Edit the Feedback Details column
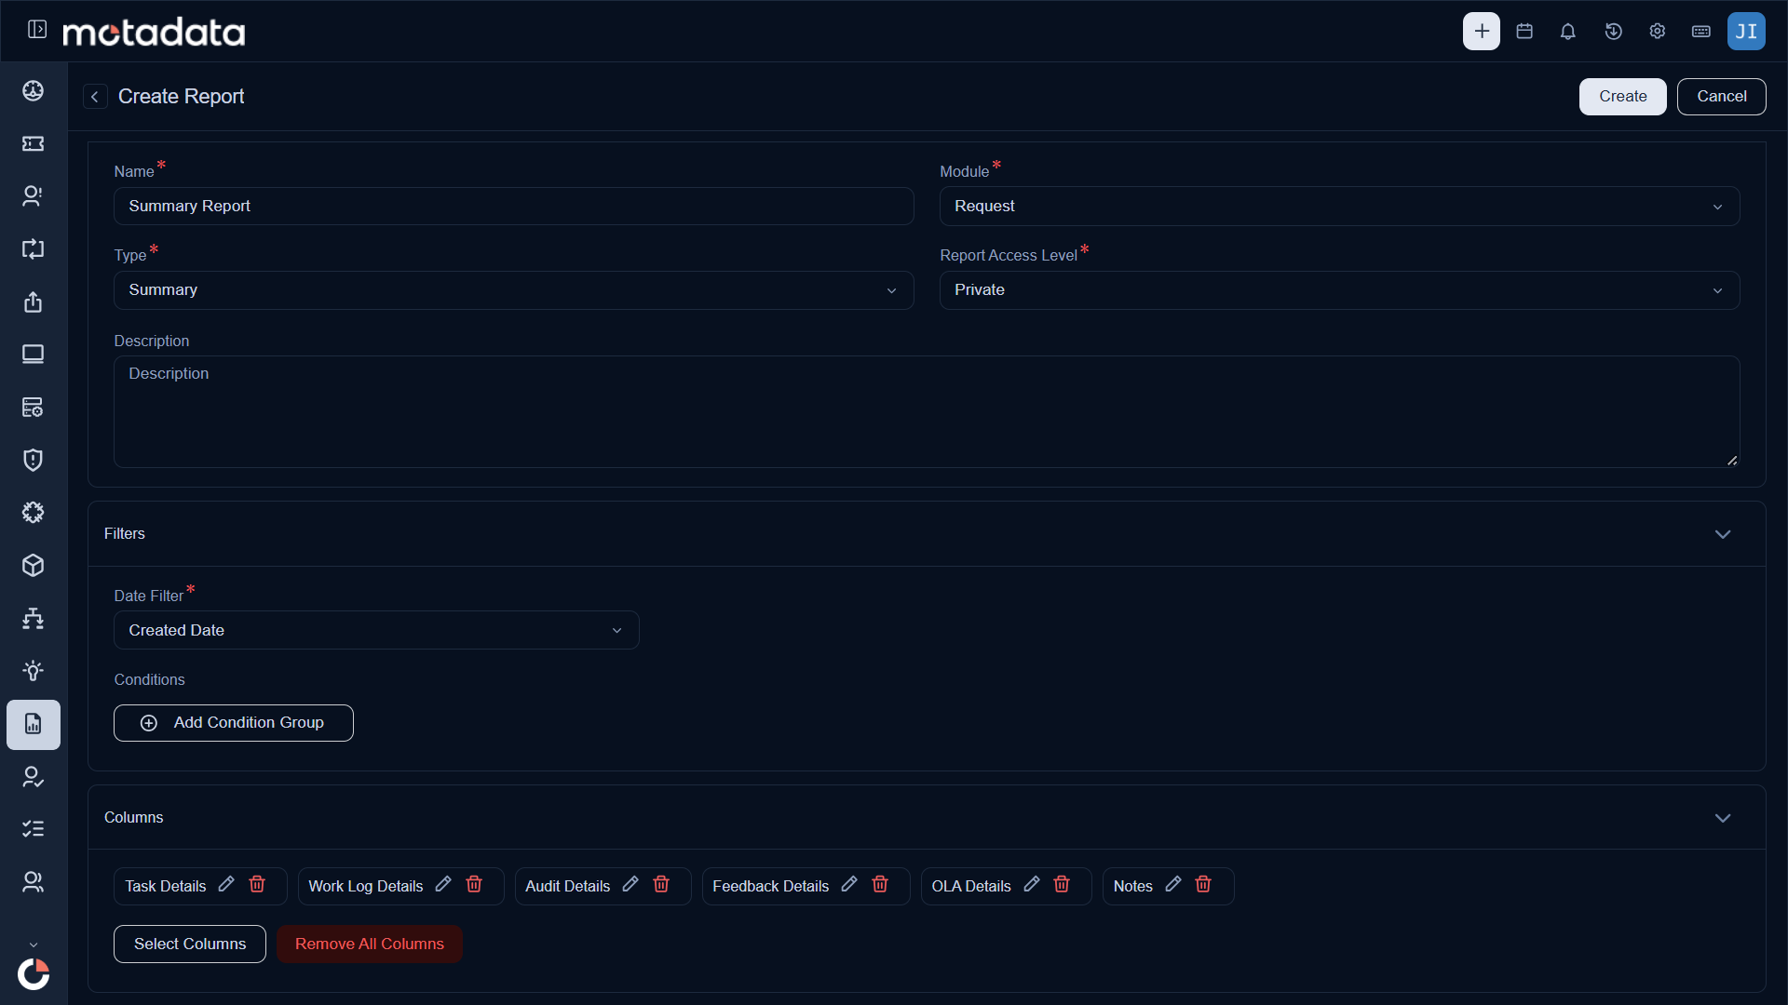 point(849,884)
